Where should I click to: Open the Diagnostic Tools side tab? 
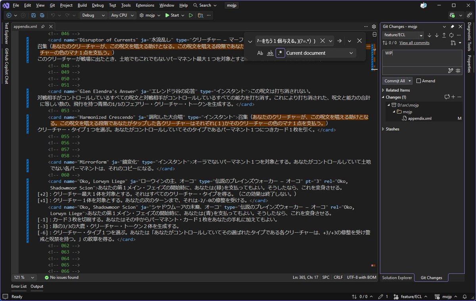click(469, 37)
